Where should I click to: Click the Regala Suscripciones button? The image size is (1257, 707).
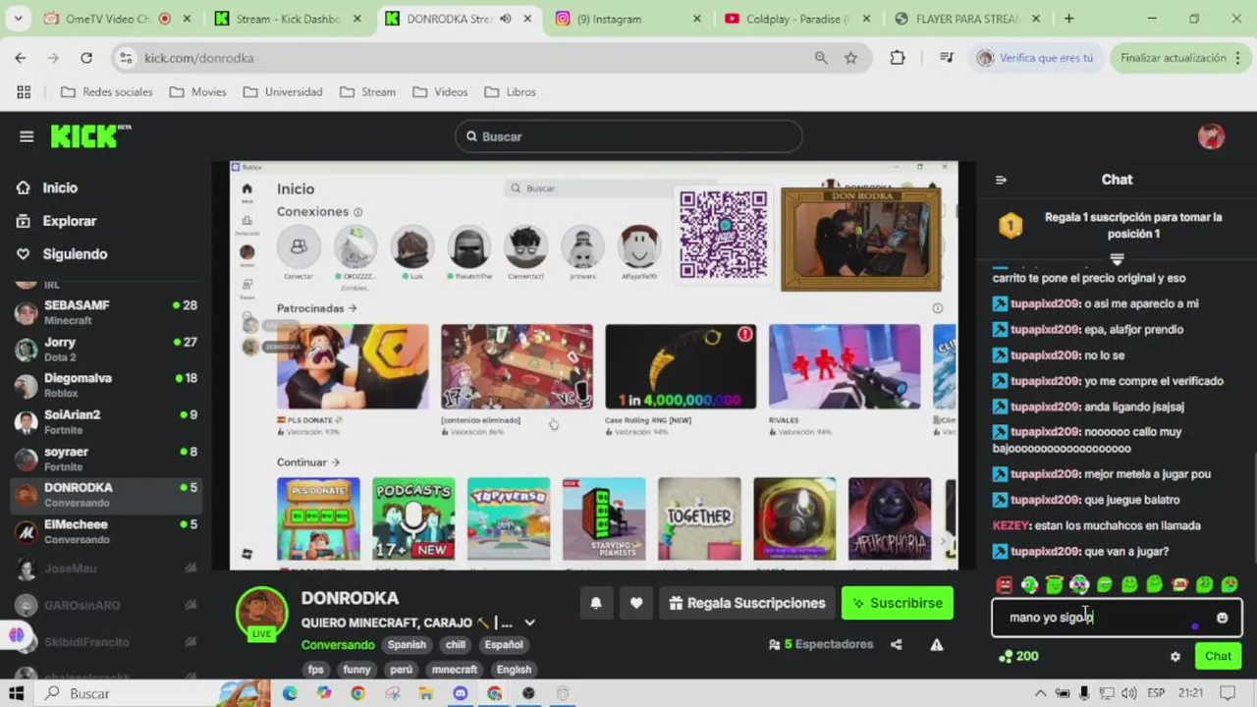(745, 603)
